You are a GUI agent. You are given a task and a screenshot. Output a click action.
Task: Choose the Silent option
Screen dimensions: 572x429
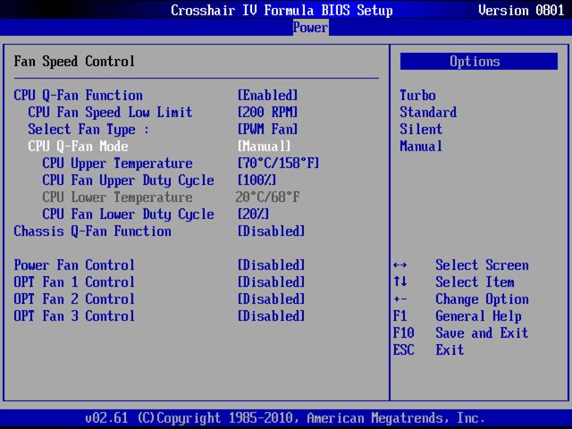[421, 130]
